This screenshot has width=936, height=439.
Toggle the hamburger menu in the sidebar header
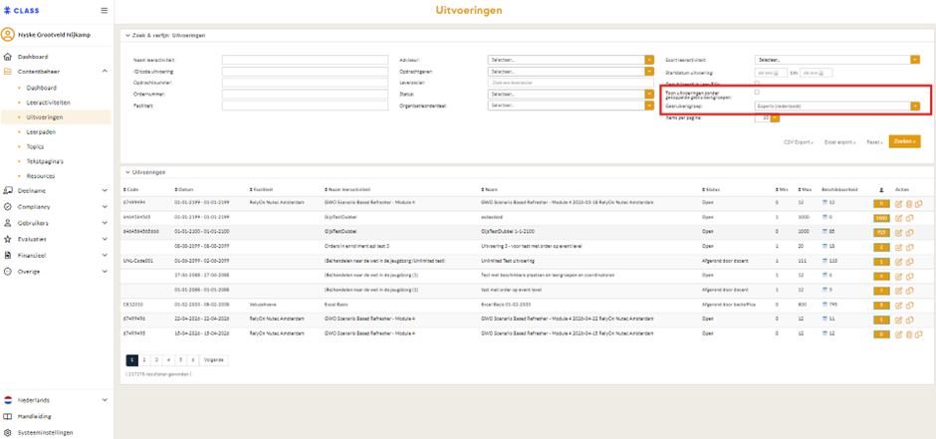[105, 11]
